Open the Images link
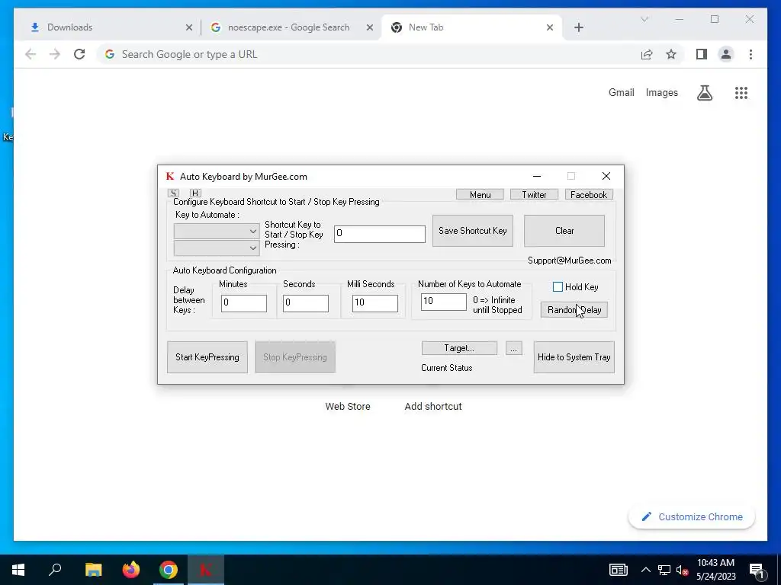Screen dimensions: 781x585 click(x=661, y=92)
